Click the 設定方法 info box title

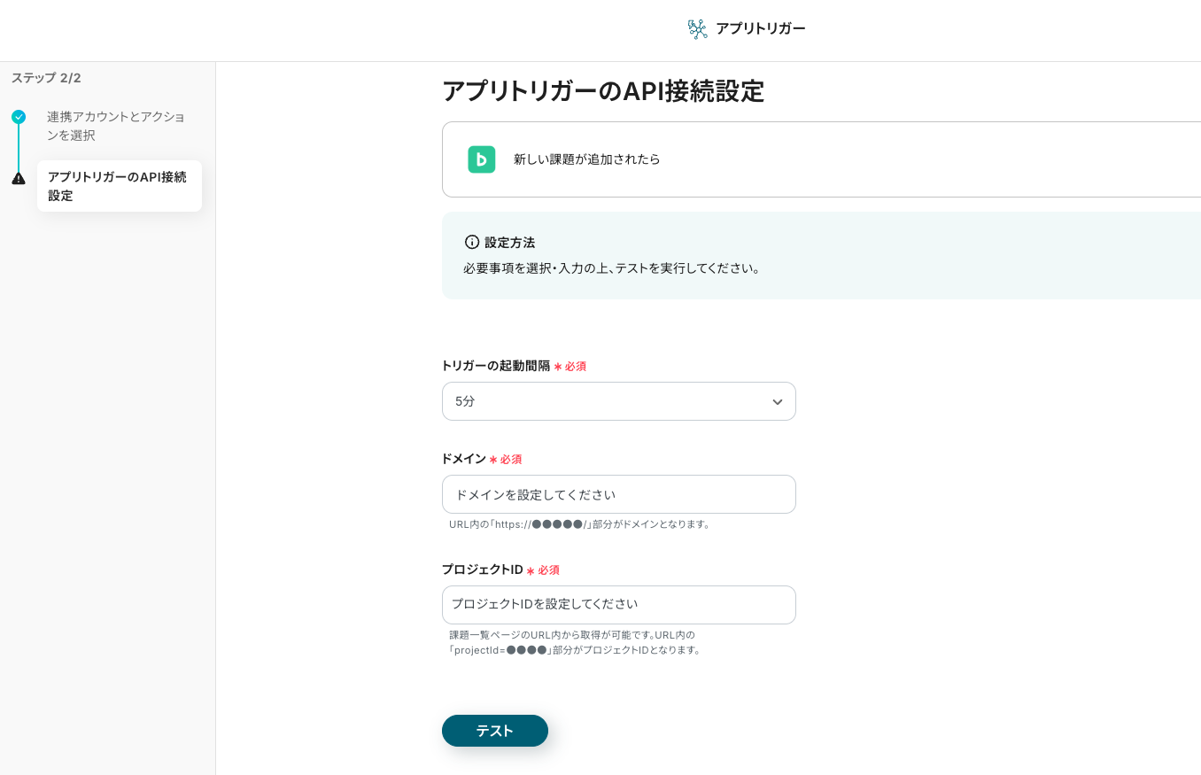pyautogui.click(x=509, y=243)
